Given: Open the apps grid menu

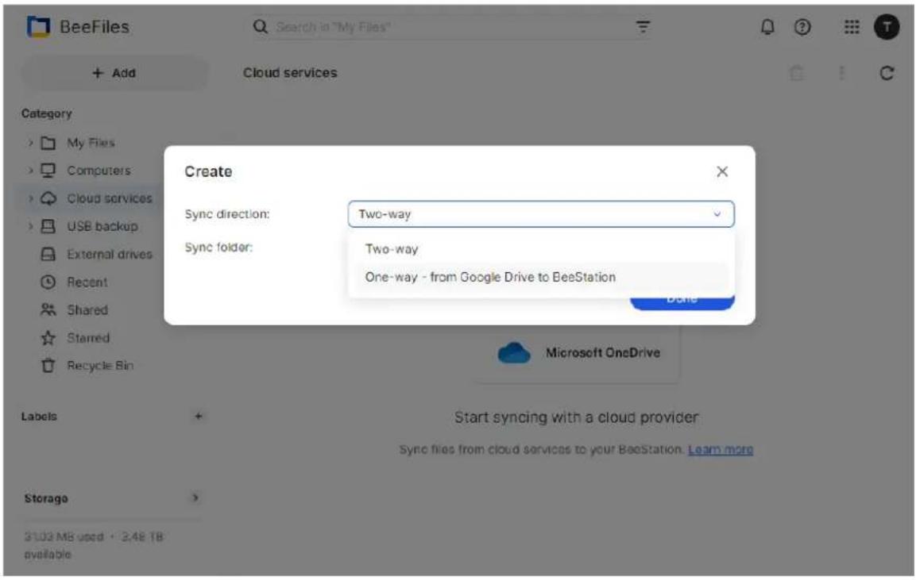Looking at the screenshot, I should point(851,27).
